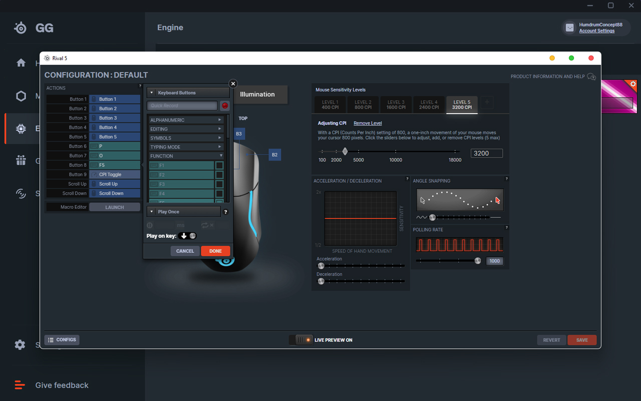Screen dimensions: 641x401
Task: Click the orange DONE button
Action: 215,251
